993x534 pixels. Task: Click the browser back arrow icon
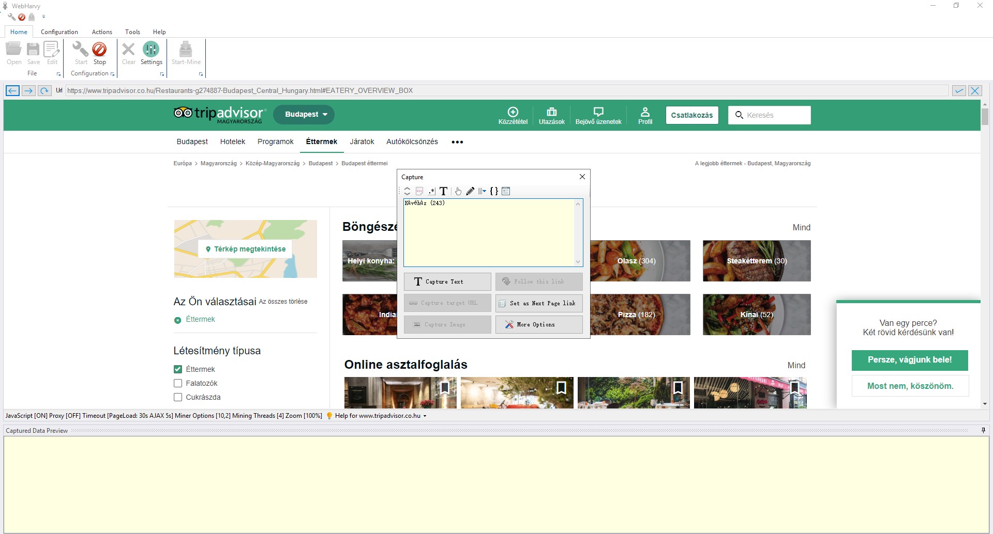click(x=12, y=91)
